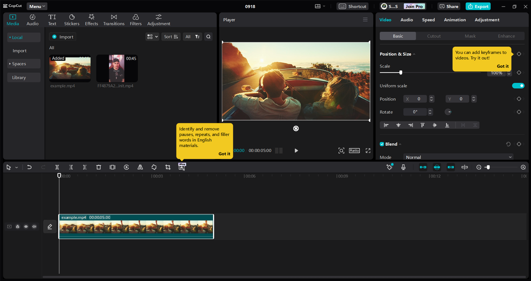This screenshot has height=281, width=531.
Task: Select the example.mp4 media thumbnail
Action: 70,68
